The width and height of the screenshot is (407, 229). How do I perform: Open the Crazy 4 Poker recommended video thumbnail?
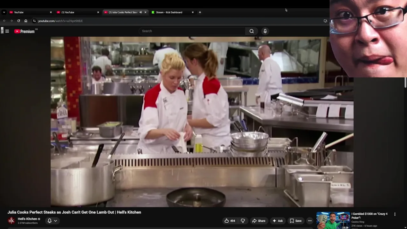(x=333, y=220)
